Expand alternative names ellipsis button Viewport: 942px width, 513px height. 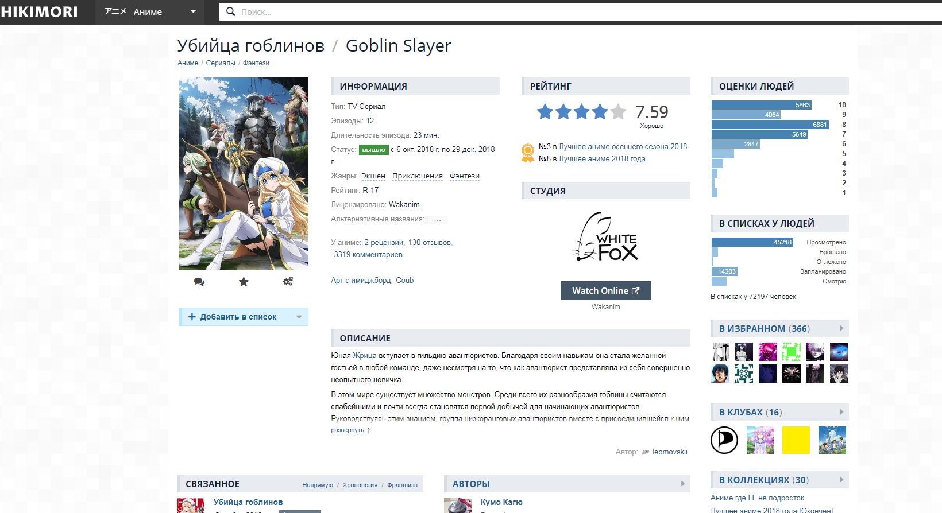[x=437, y=220]
